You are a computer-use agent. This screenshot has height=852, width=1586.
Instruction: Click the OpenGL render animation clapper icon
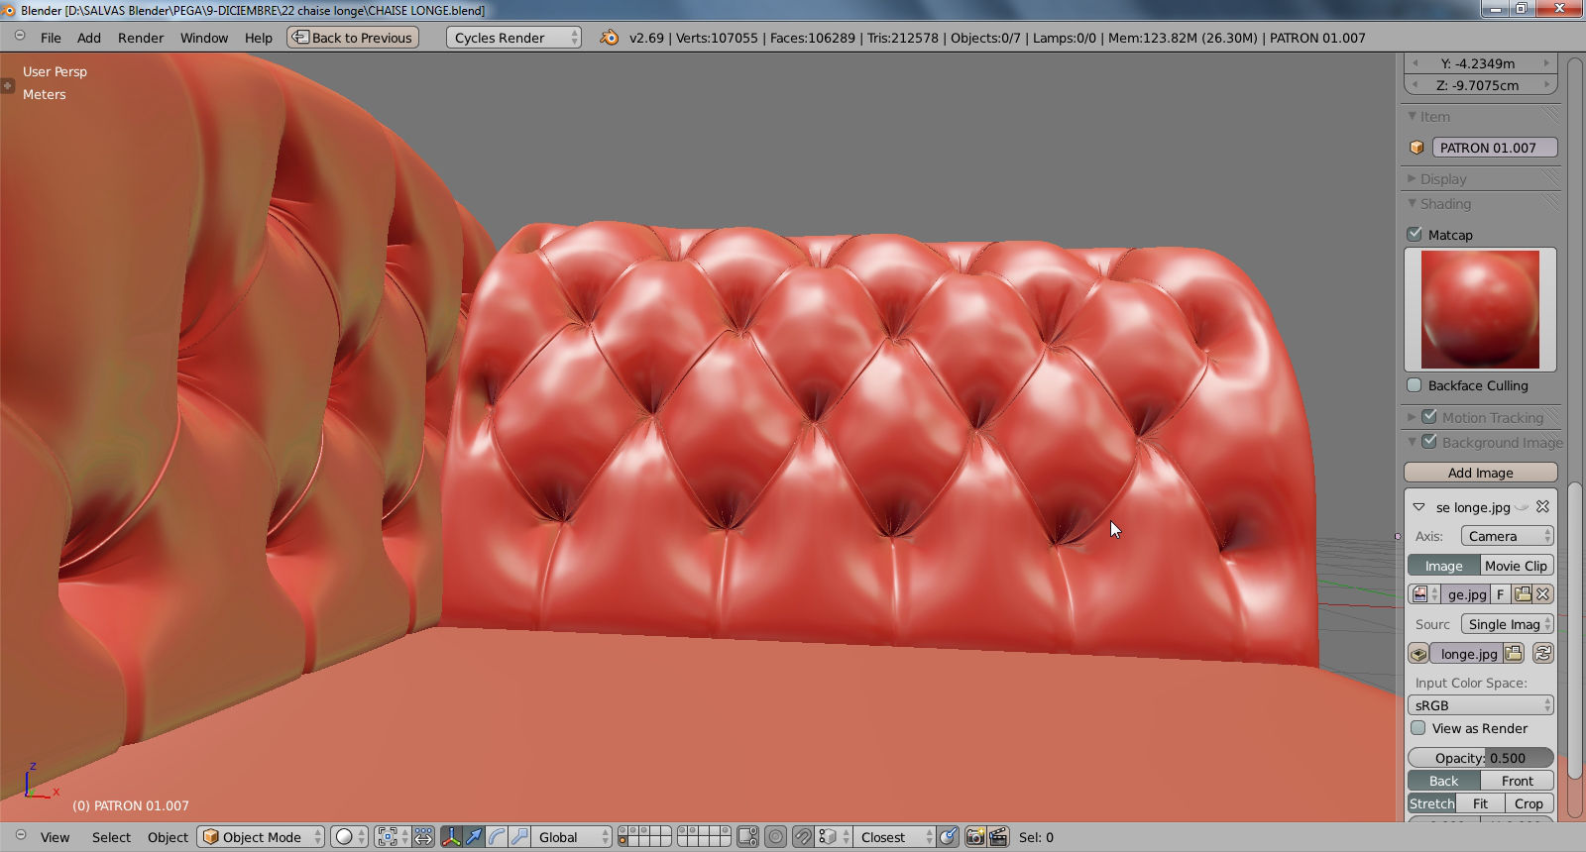(998, 837)
